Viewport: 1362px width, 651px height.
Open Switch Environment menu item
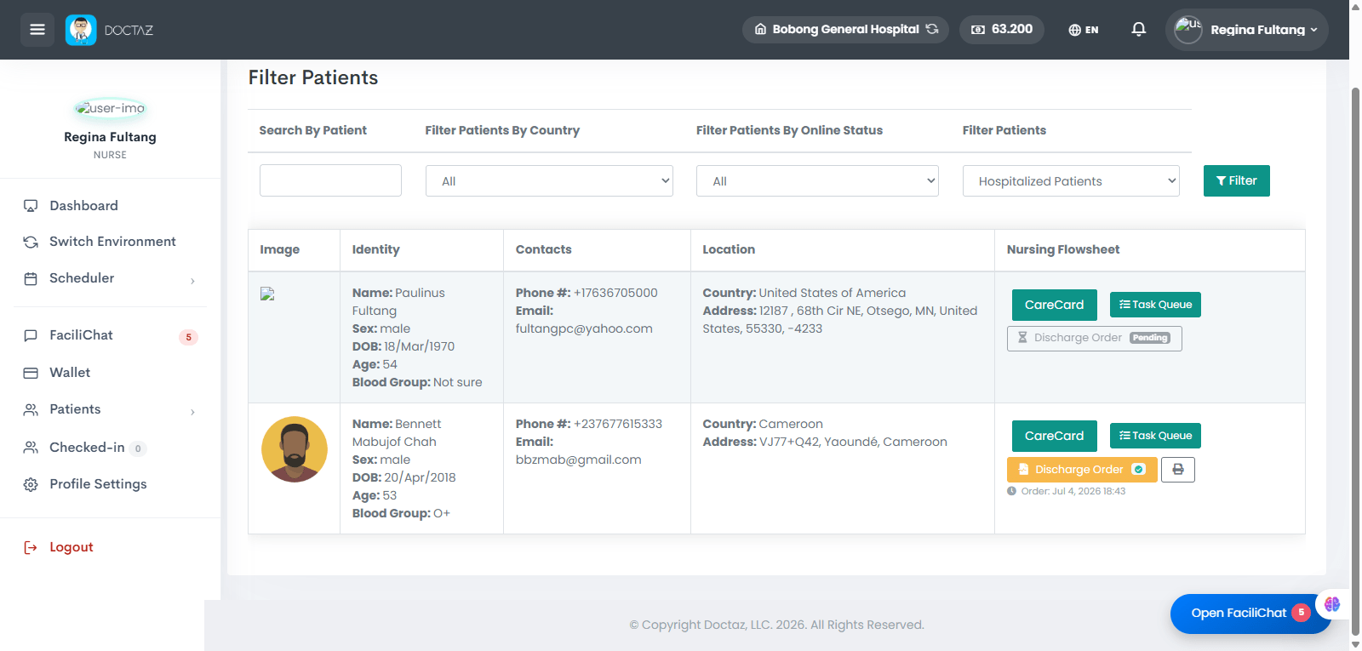[112, 242]
